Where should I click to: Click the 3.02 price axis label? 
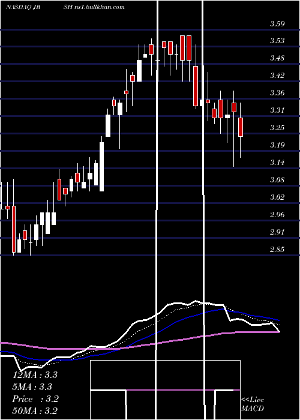pyautogui.click(x=277, y=197)
